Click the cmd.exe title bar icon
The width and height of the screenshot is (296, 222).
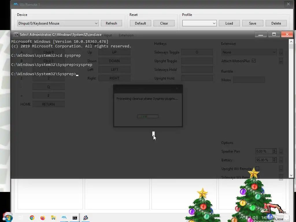point(16,35)
